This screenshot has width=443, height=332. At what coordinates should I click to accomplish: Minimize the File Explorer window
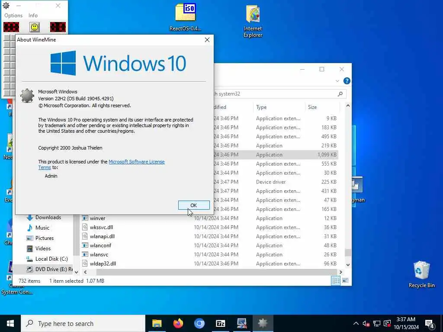coord(302,69)
